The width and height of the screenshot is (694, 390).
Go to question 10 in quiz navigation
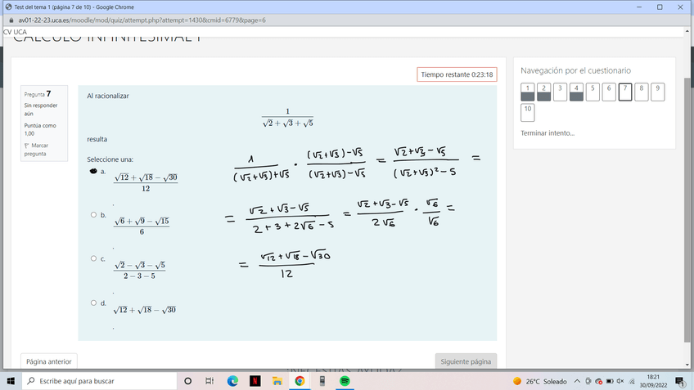pos(528,112)
